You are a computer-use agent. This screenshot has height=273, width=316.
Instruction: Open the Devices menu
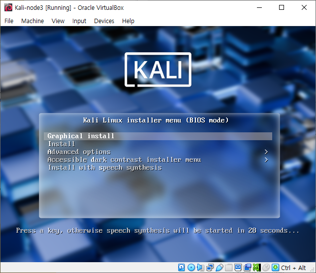(x=104, y=21)
